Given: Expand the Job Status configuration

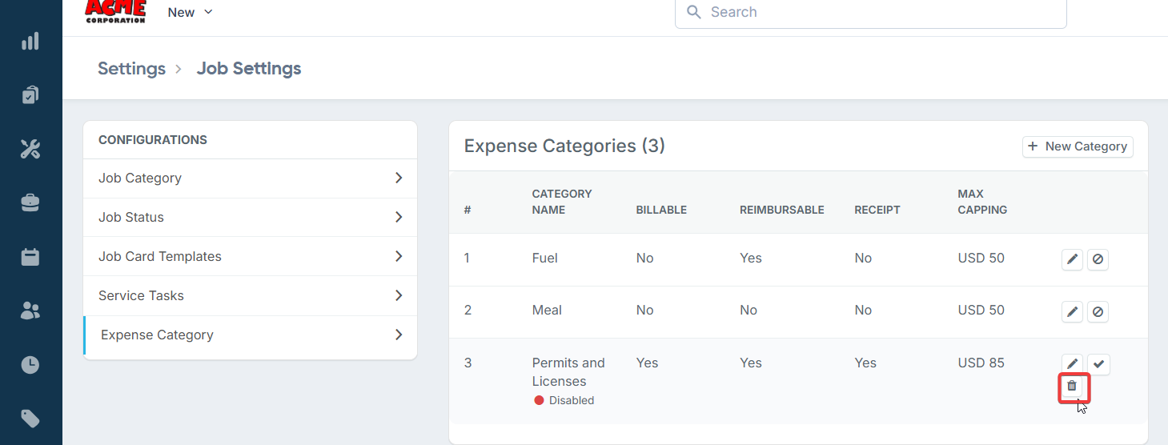Looking at the screenshot, I should tap(250, 218).
